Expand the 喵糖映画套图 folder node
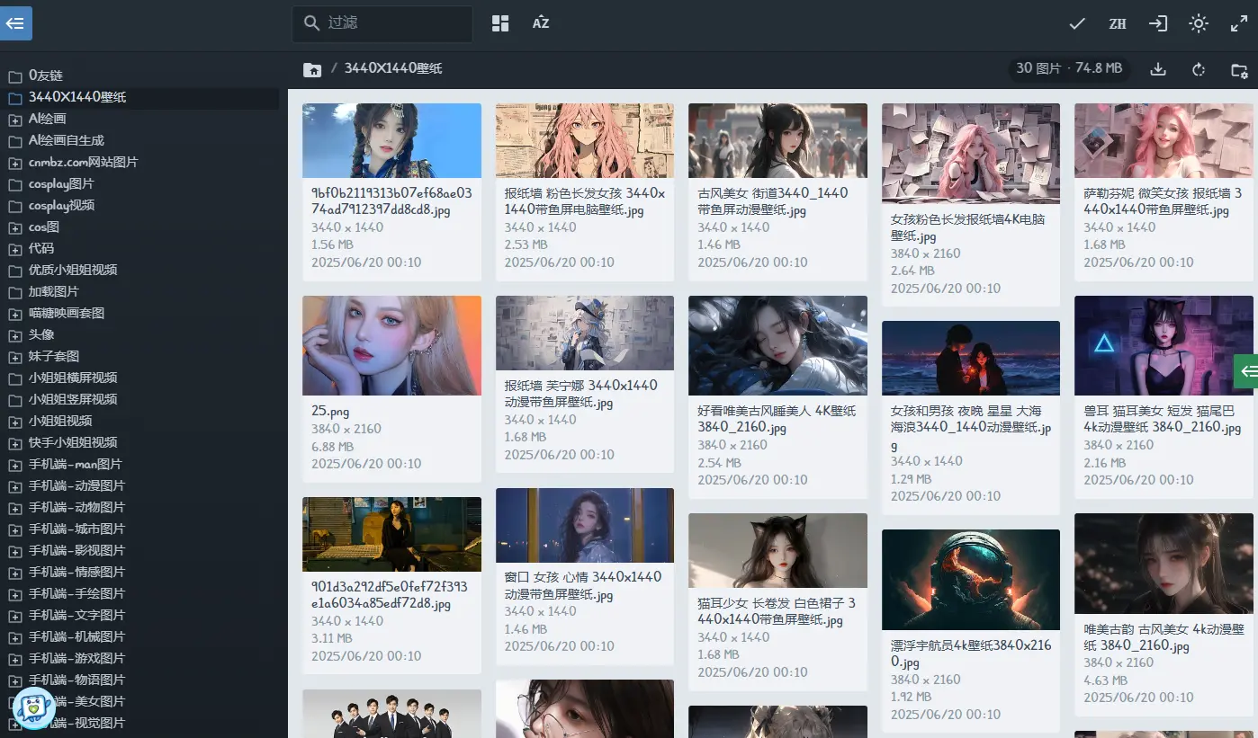 (15, 314)
